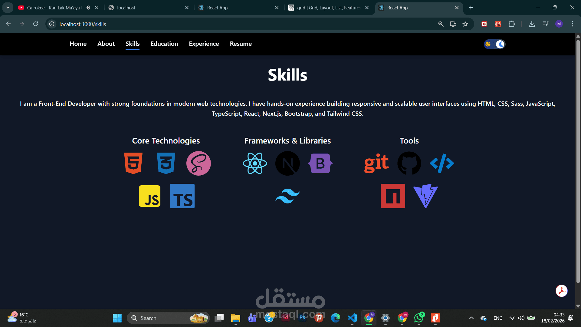Click the HTML5 logo icon
Viewport: 581px width, 327px height.
click(133, 163)
